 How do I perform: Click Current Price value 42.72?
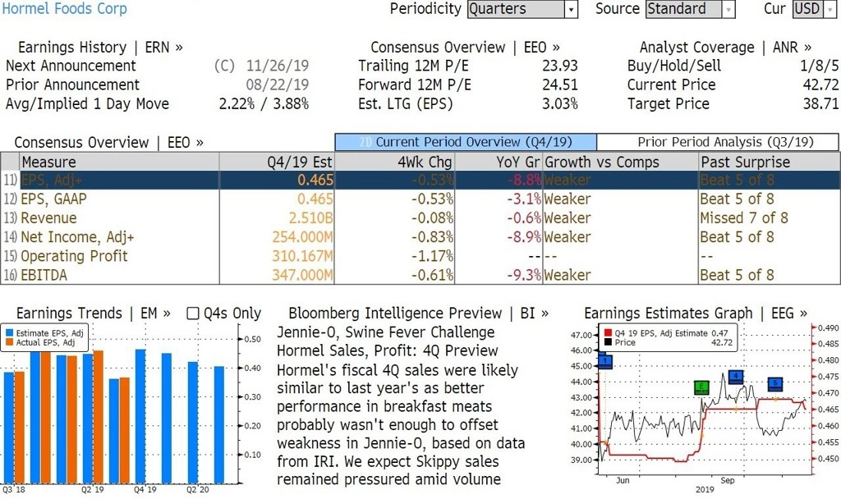pyautogui.click(x=820, y=85)
